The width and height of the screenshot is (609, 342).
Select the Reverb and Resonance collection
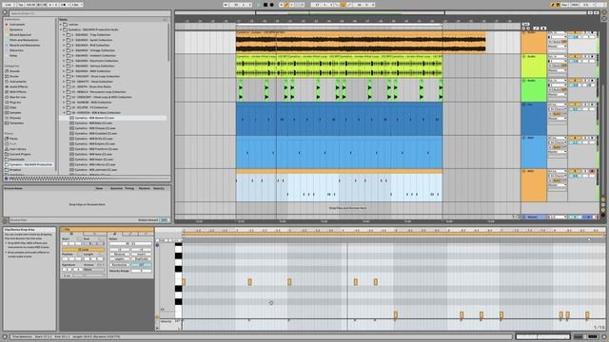(x=25, y=45)
